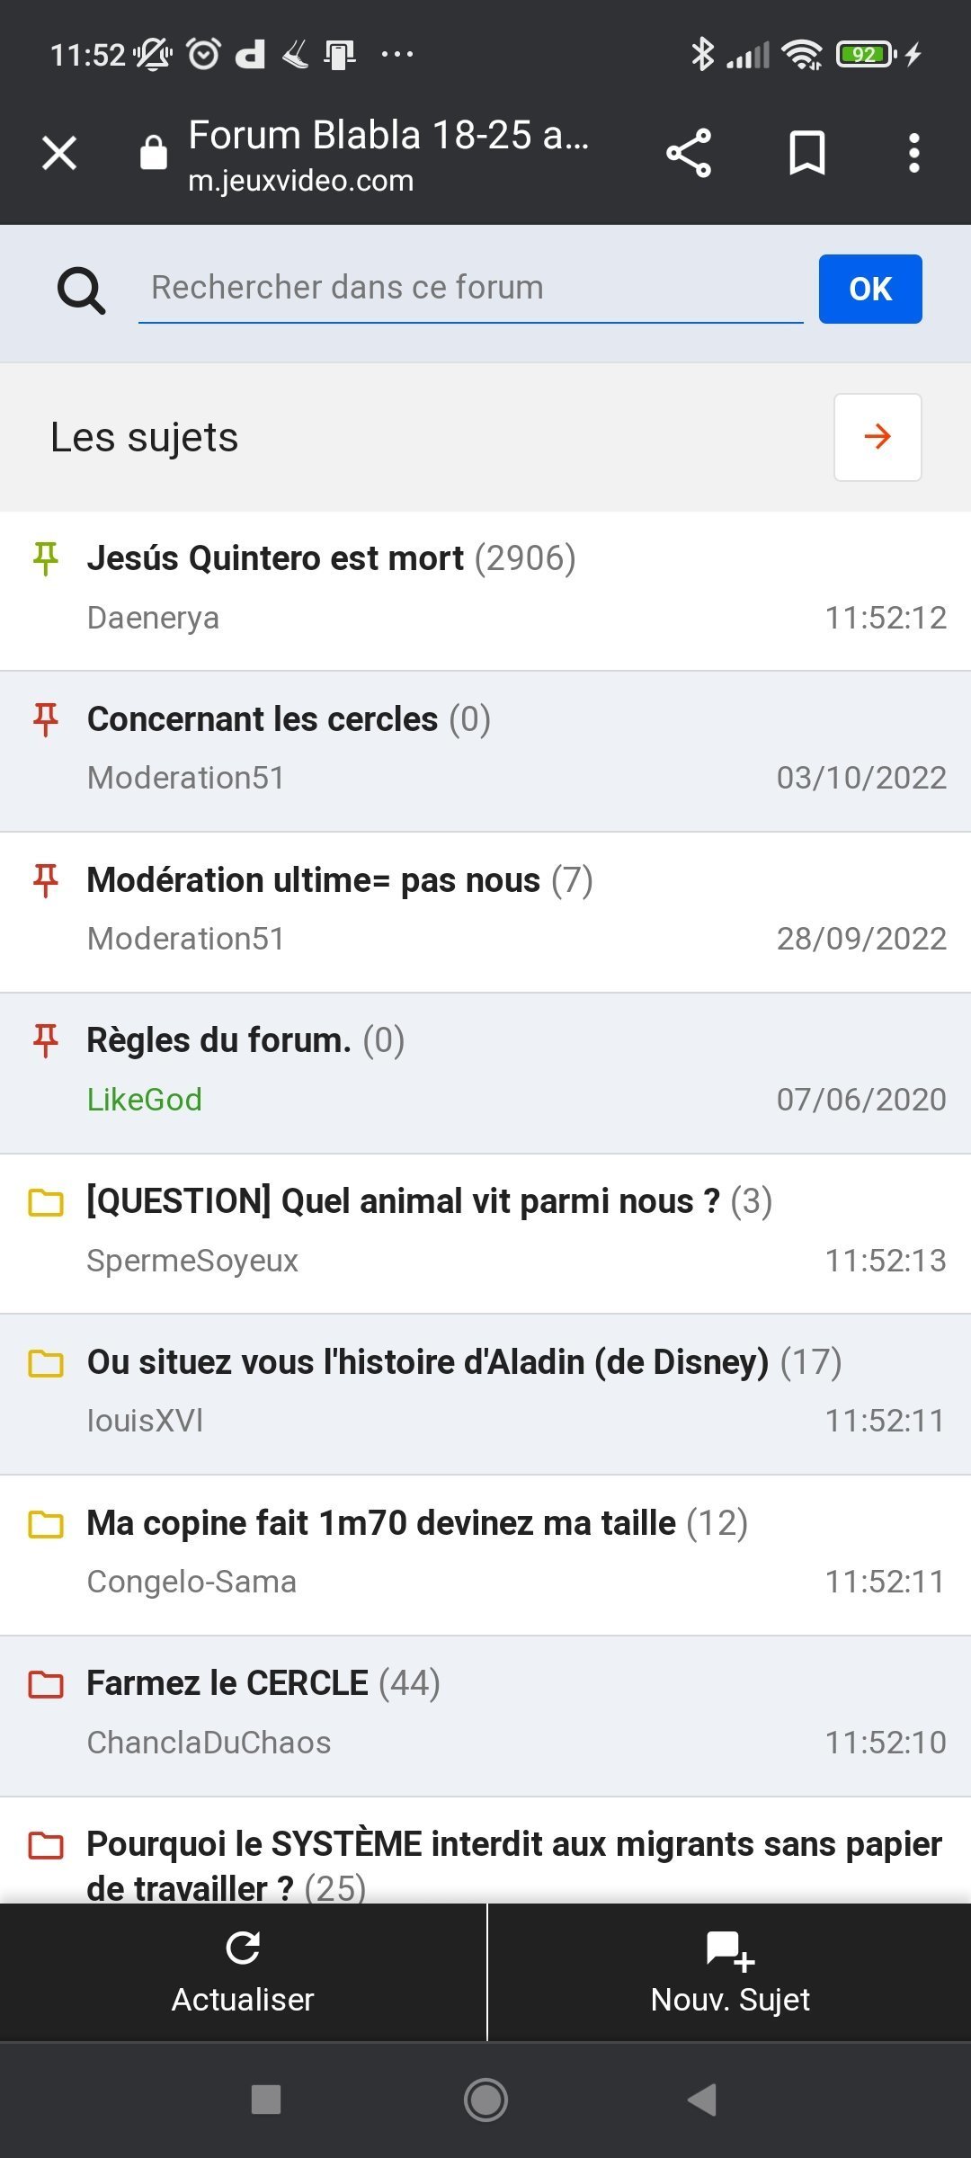This screenshot has width=971, height=2158.
Task: Tap the padlock site security icon
Action: 154,153
